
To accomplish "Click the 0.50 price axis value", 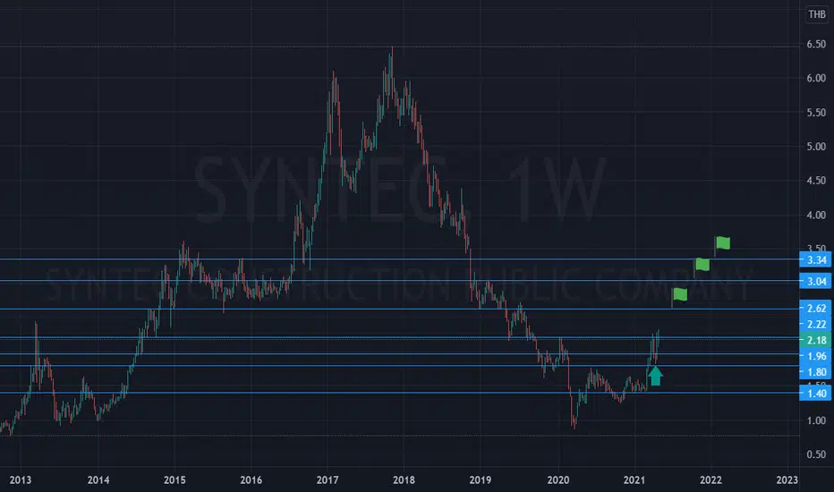I will pyautogui.click(x=816, y=454).
